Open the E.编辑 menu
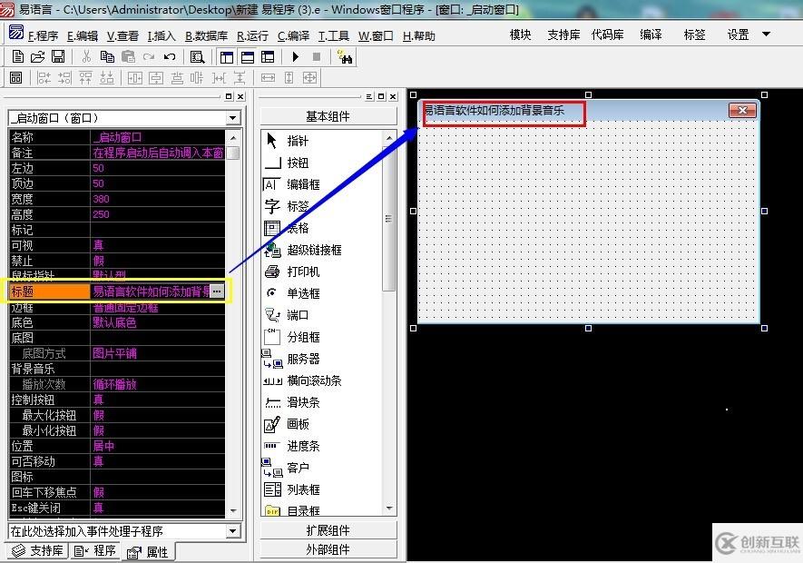 click(82, 36)
